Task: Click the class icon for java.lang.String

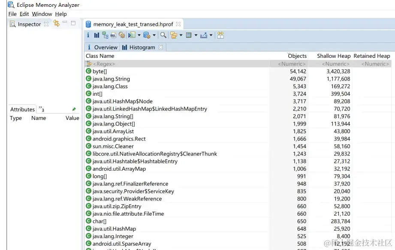Action: click(x=88, y=79)
